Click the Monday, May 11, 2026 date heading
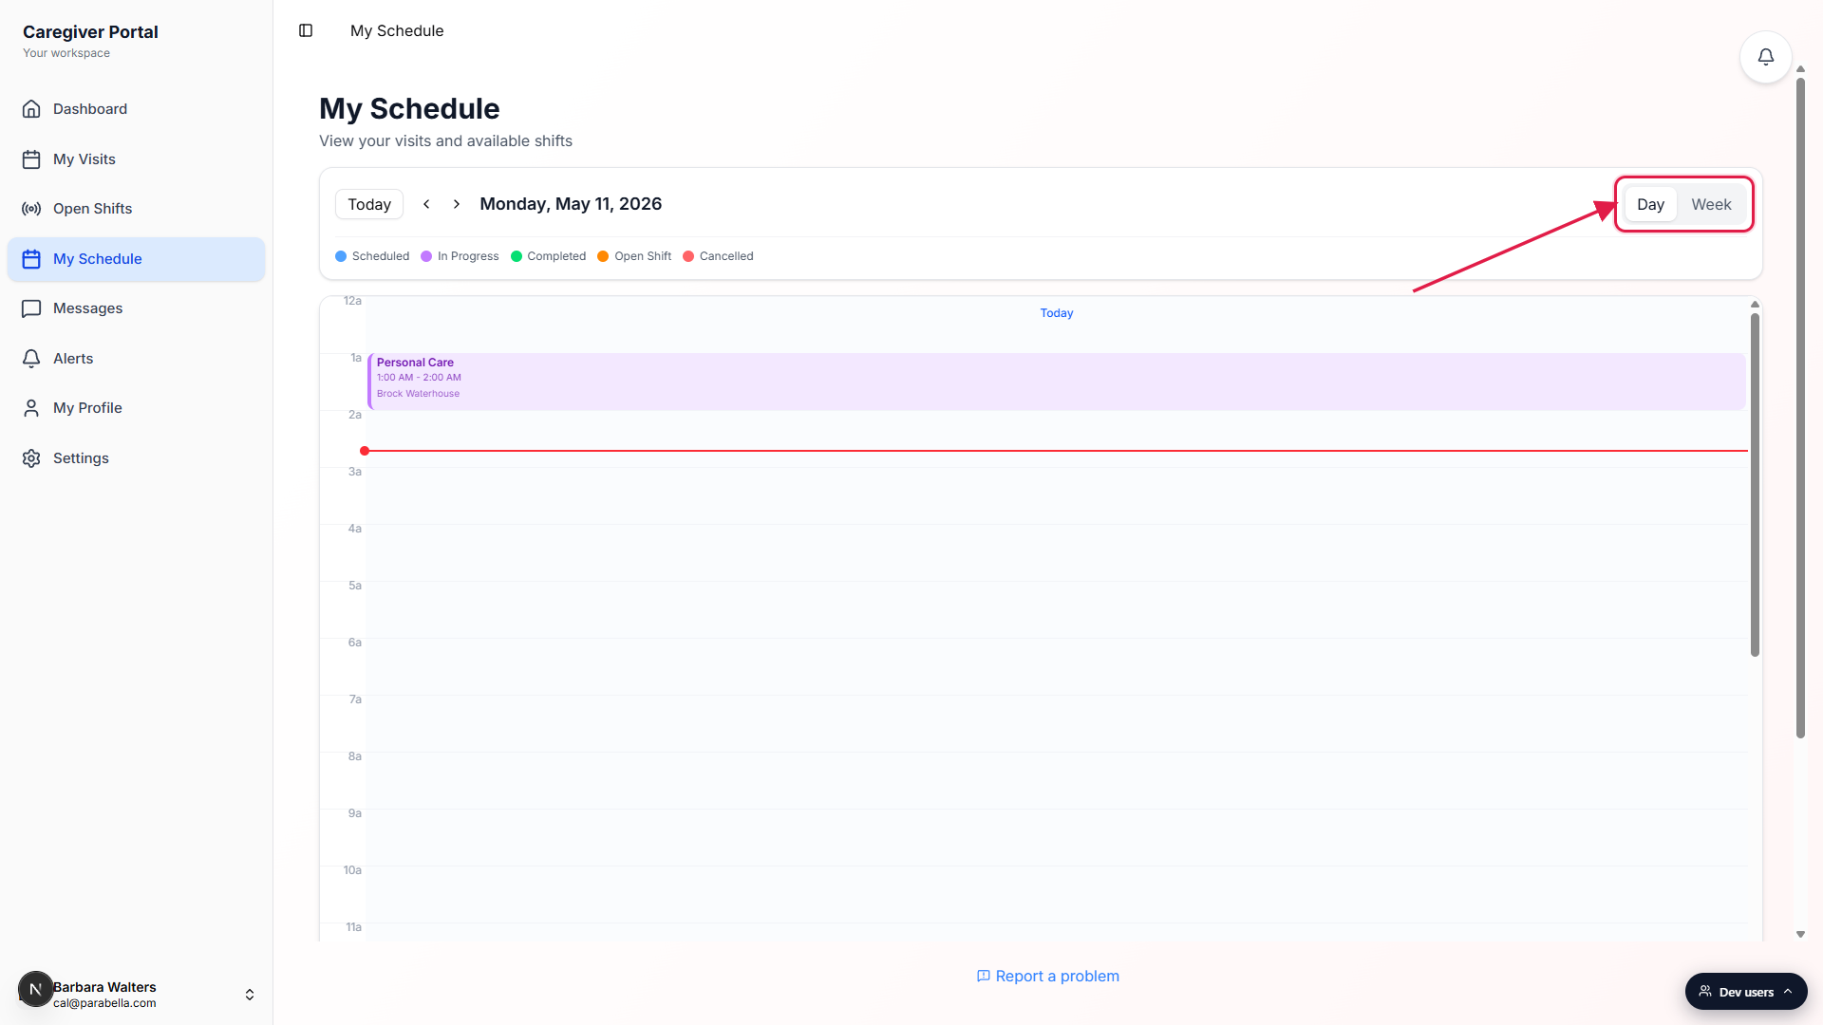Image resolution: width=1823 pixels, height=1025 pixels. (x=571, y=204)
